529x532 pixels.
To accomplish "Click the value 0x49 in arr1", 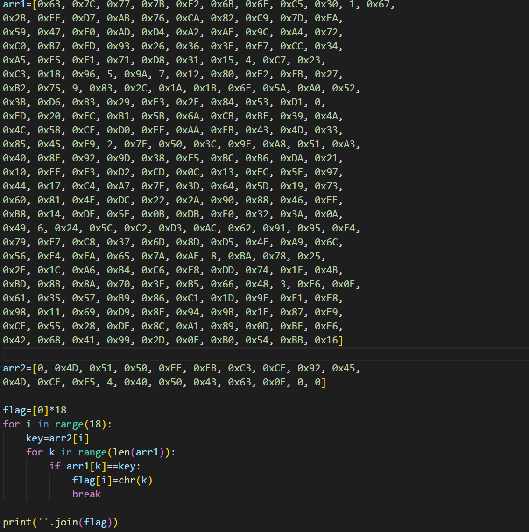I will tap(14, 228).
